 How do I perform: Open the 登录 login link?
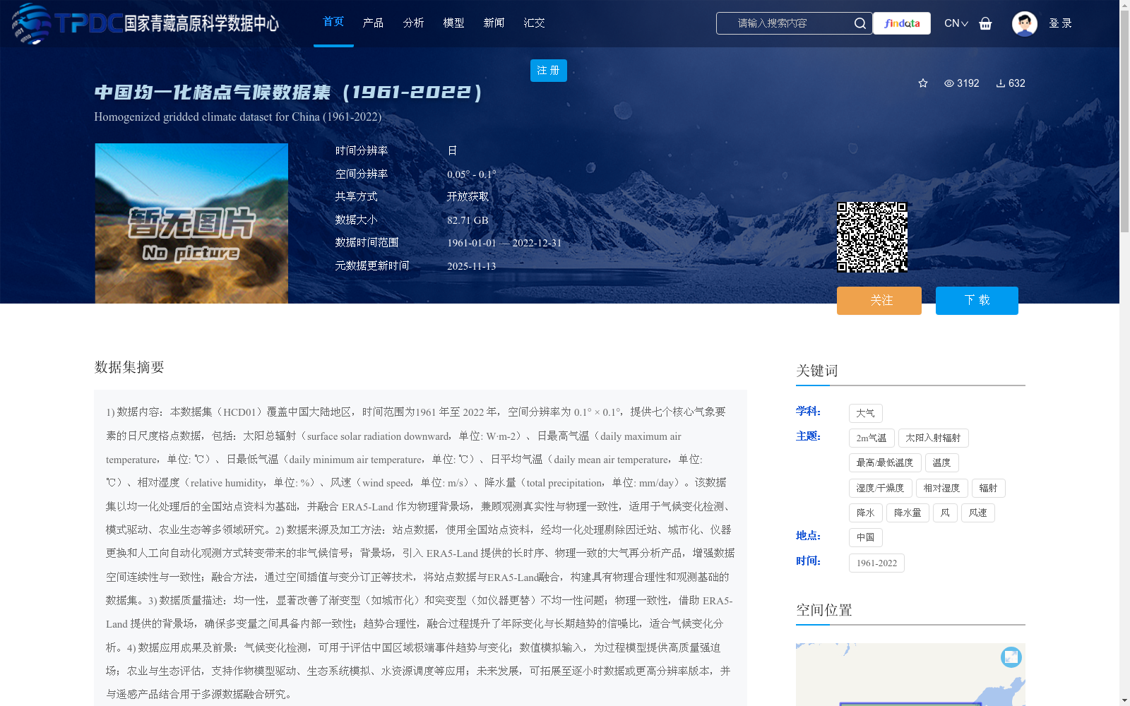pos(1061,23)
